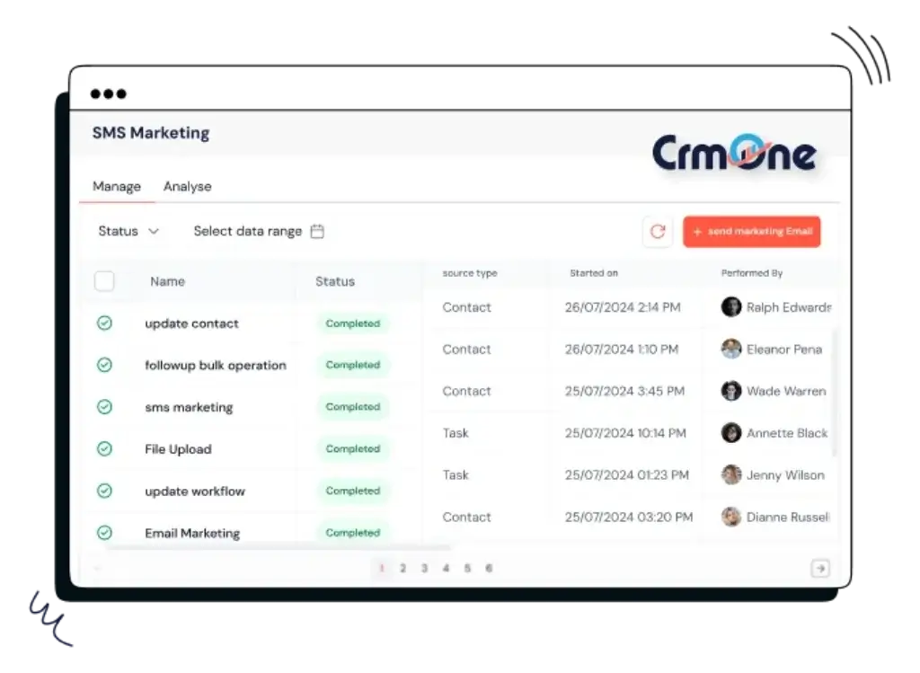Click the Completed badge for sms marketing
The image size is (920, 673).
coord(353,407)
